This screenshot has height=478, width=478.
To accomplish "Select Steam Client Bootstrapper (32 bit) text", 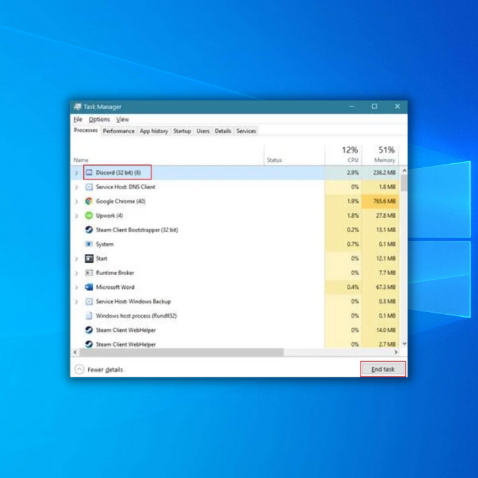I will [x=137, y=230].
